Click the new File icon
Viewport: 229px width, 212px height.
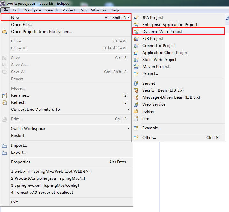(x=136, y=118)
